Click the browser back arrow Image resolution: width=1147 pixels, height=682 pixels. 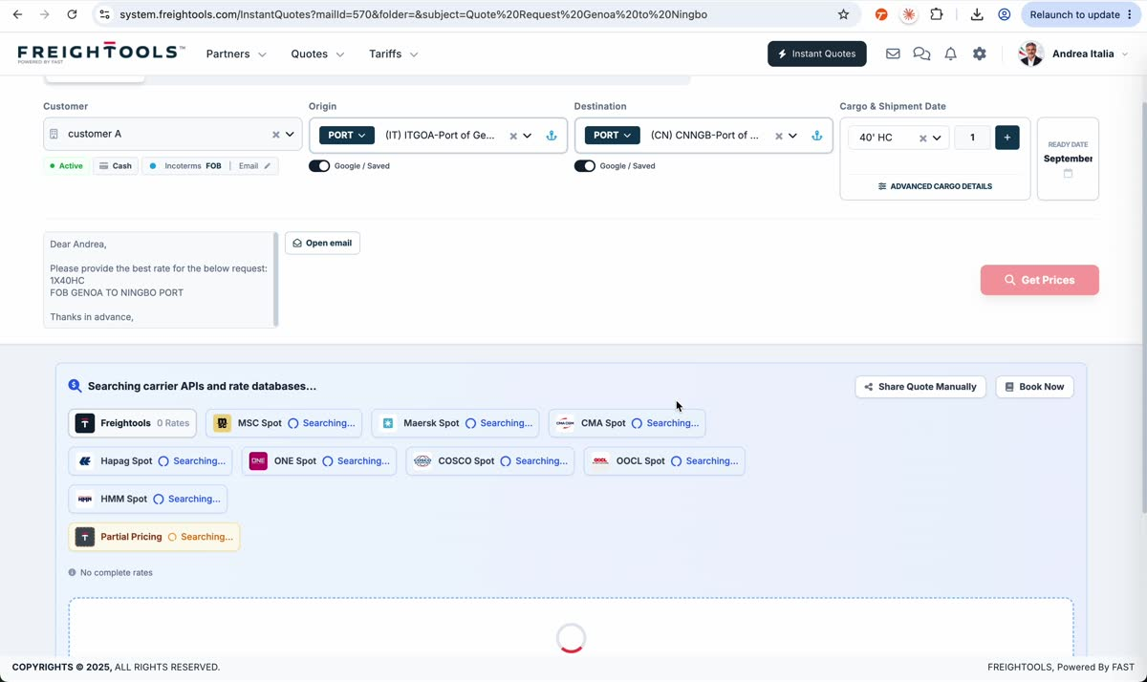(17, 14)
